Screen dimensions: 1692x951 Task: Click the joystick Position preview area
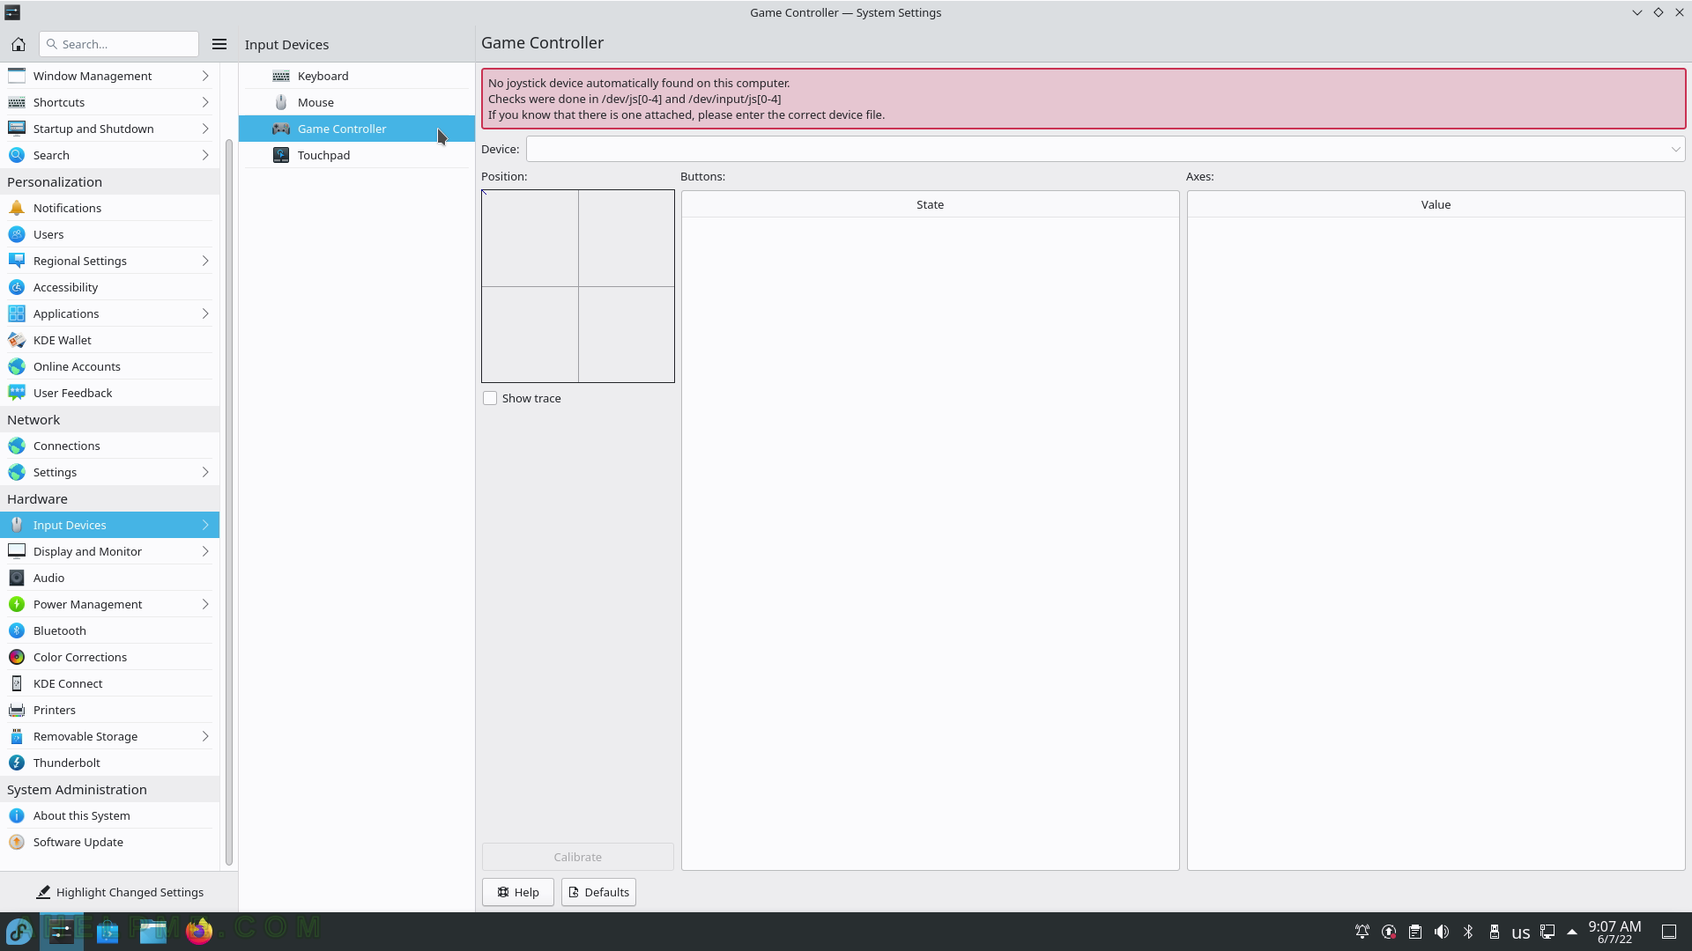click(x=578, y=286)
